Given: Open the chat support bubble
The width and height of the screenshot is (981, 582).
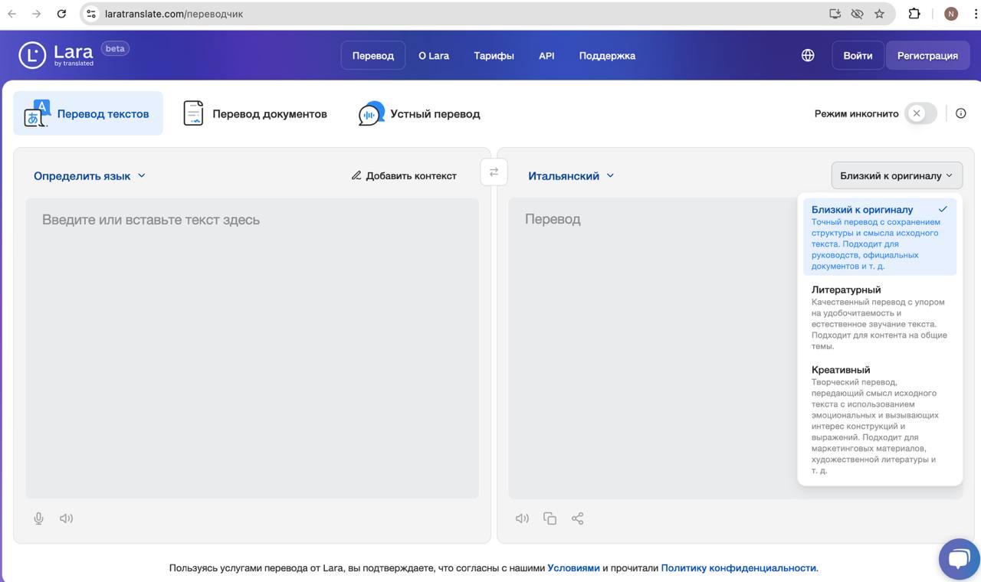Looking at the screenshot, I should click(959, 559).
